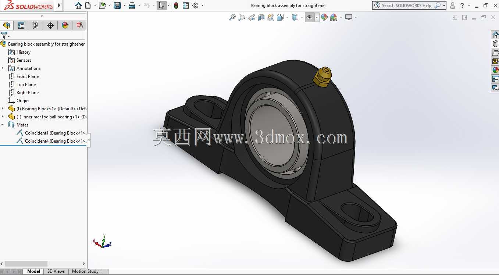Select Front Plane in the feature tree
499x275 pixels.
point(28,76)
